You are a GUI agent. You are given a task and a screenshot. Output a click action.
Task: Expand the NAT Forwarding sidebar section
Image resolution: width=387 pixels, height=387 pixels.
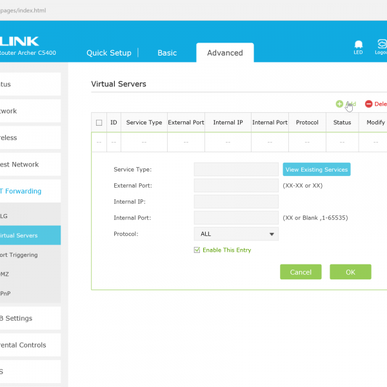pyautogui.click(x=26, y=191)
